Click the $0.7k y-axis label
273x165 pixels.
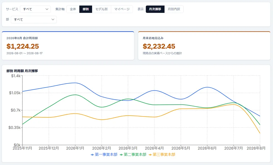coord(15,110)
